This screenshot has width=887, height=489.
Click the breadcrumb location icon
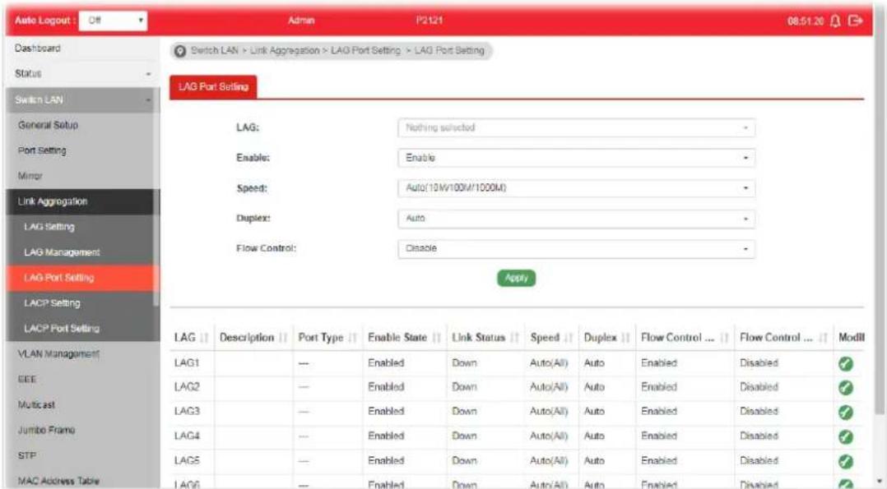click(x=180, y=51)
